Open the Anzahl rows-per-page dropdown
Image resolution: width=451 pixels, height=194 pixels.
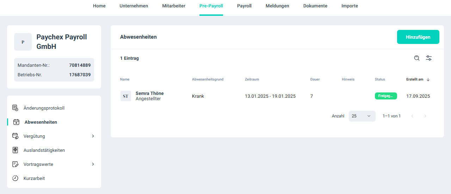(362, 116)
